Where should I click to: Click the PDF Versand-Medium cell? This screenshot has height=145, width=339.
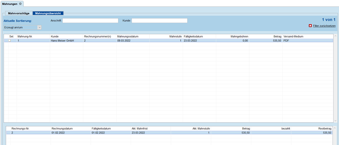(308, 40)
